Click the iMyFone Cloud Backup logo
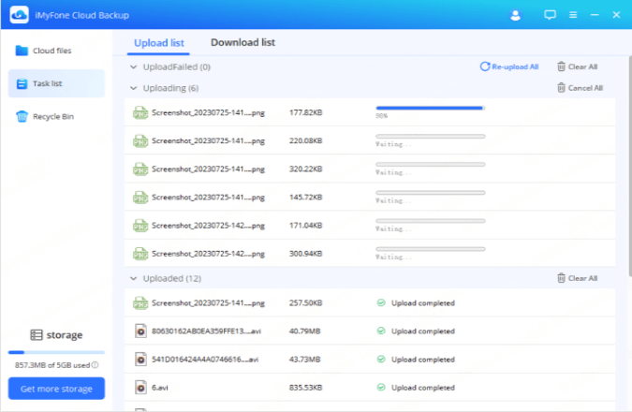Viewport: 632px width, 412px height. (19, 15)
